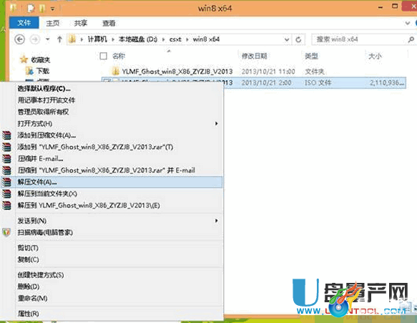The height and width of the screenshot is (323, 417).
Task: Expand the ribbon with the chevron
Action: [x=408, y=23]
